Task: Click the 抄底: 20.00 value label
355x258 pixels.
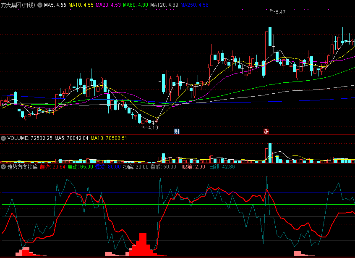Action: point(136,167)
